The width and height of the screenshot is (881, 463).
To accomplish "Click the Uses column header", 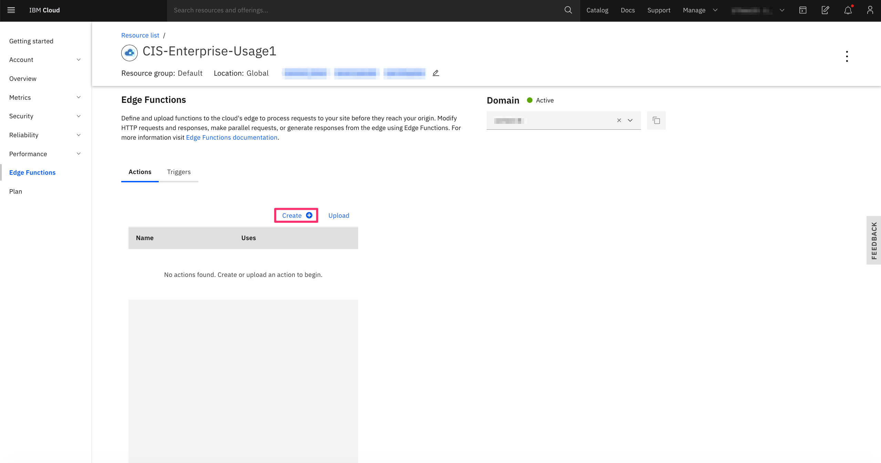I will coord(248,238).
